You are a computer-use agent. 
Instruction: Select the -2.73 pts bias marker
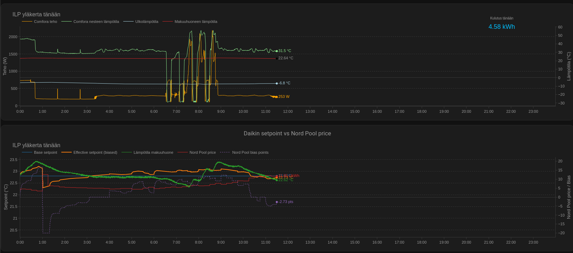tap(277, 202)
